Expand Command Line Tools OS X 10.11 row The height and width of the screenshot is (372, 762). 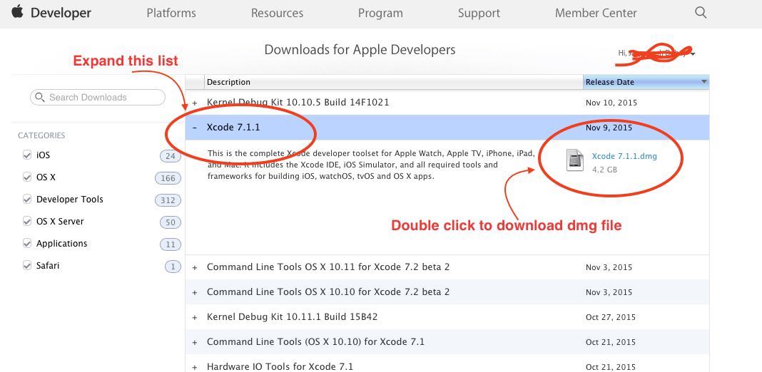195,267
